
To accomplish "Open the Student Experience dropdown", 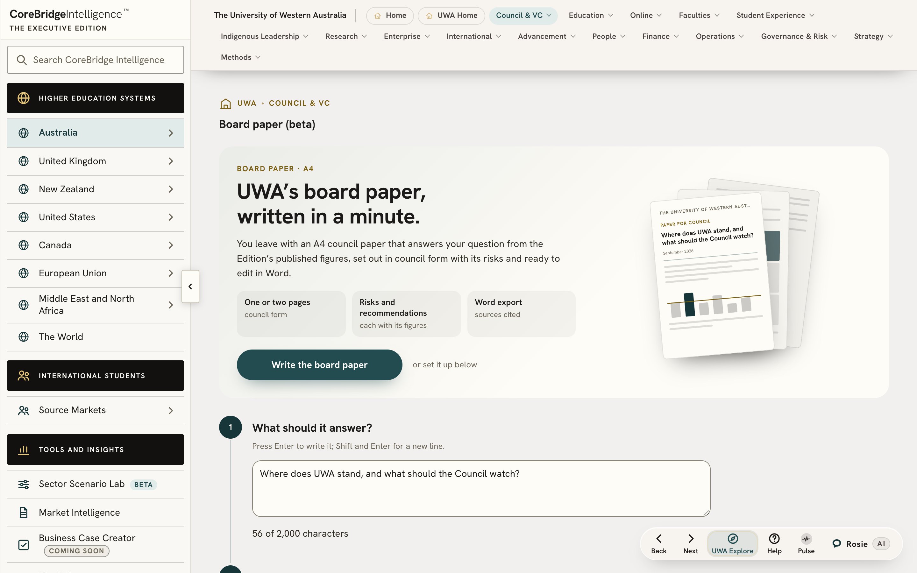I will tap(775, 16).
